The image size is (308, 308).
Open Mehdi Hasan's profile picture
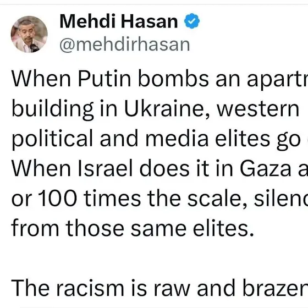pyautogui.click(x=29, y=34)
